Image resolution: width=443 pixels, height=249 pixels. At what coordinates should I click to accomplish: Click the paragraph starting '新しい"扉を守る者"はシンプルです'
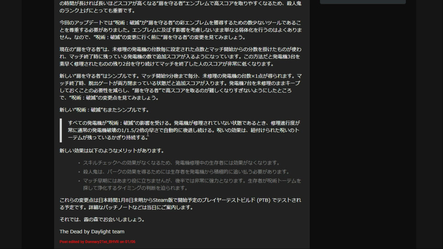point(180,87)
